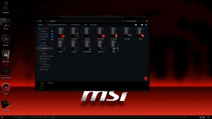Open the Music folder
This screenshot has height=119, width=212.
tap(61, 47)
